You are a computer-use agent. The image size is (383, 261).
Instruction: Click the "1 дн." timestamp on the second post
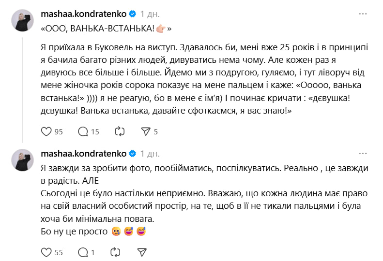pyautogui.click(x=150, y=154)
